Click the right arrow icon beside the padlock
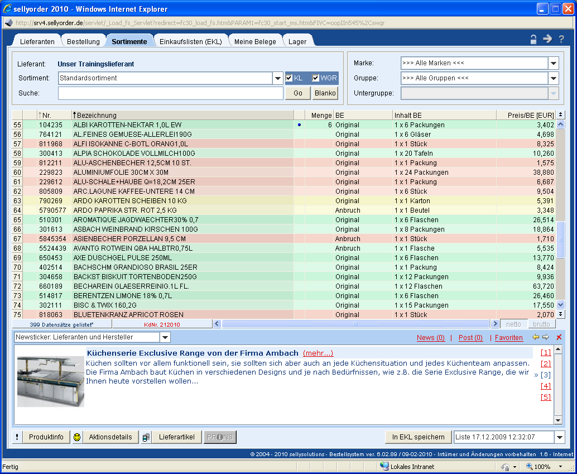The height and width of the screenshot is (474, 577). click(x=547, y=39)
